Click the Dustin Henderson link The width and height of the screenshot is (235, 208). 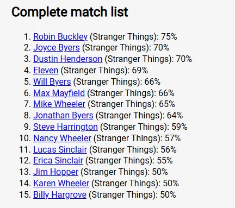point(67,59)
